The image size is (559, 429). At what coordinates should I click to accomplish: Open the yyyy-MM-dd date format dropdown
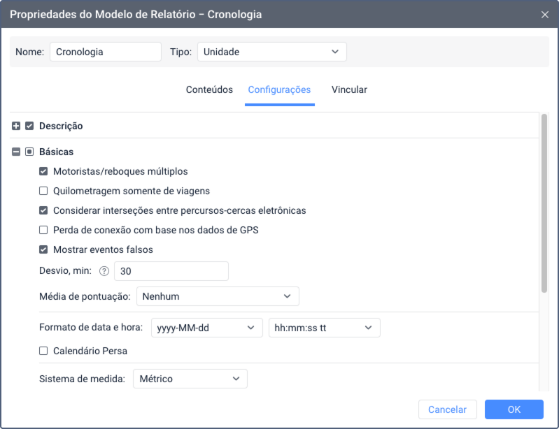coord(207,328)
